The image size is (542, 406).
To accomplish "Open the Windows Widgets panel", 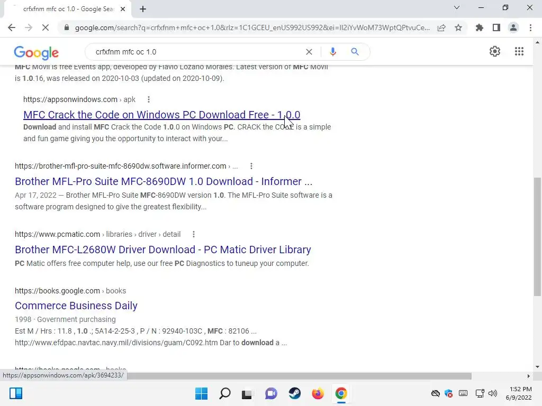I will (x=16, y=393).
